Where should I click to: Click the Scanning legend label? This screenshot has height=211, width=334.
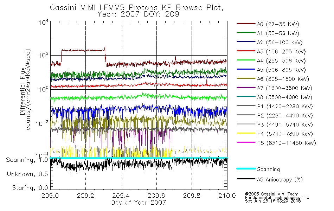pyautogui.click(x=268, y=169)
